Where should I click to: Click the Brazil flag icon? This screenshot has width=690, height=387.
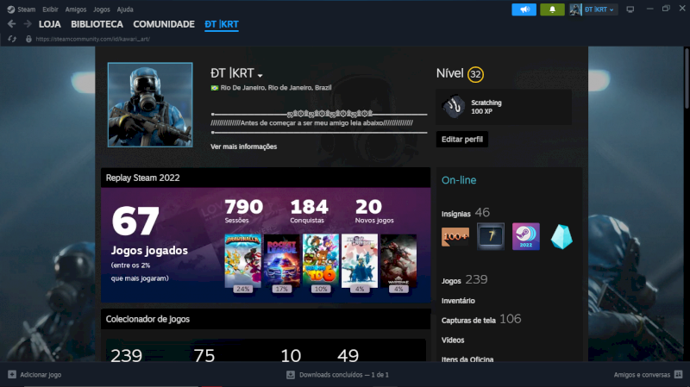(214, 88)
